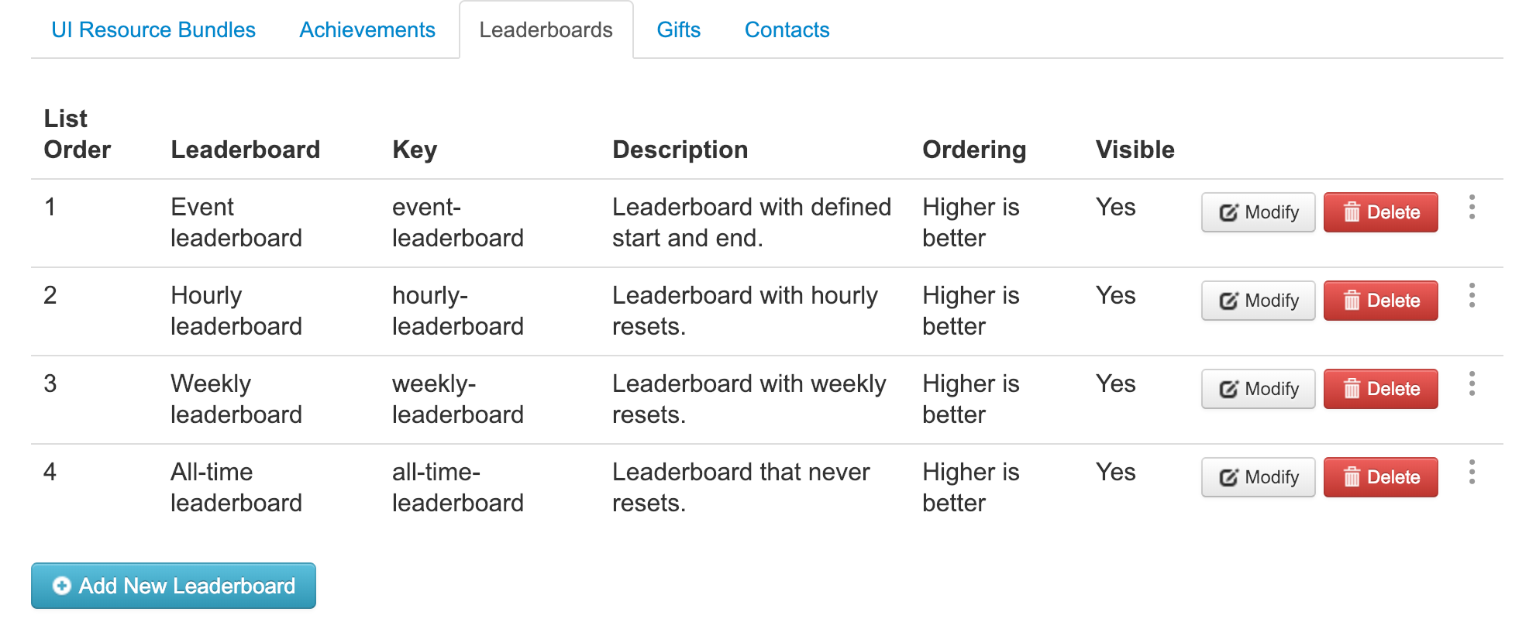Open the UI Resource Bundles tab
The image size is (1536, 643).
click(x=153, y=30)
